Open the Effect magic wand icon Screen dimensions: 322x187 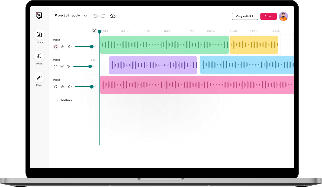[39, 77]
